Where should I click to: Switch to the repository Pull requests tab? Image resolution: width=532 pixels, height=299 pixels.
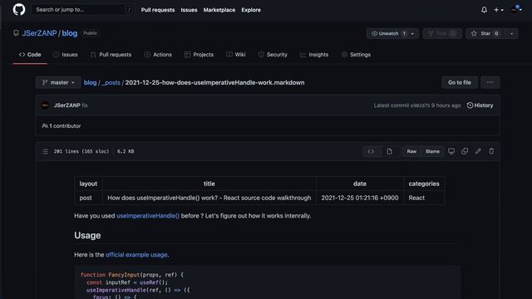(x=111, y=55)
